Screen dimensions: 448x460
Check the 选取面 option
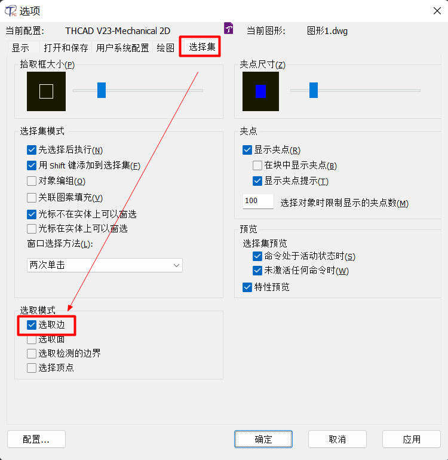tap(32, 339)
